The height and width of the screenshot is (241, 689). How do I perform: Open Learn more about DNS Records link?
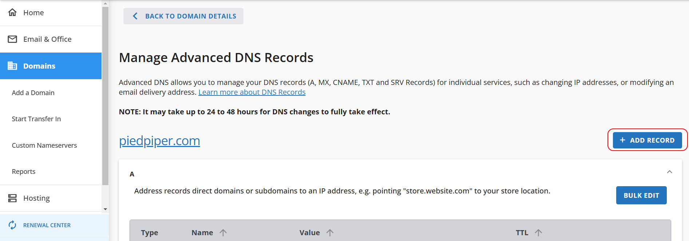pos(252,92)
